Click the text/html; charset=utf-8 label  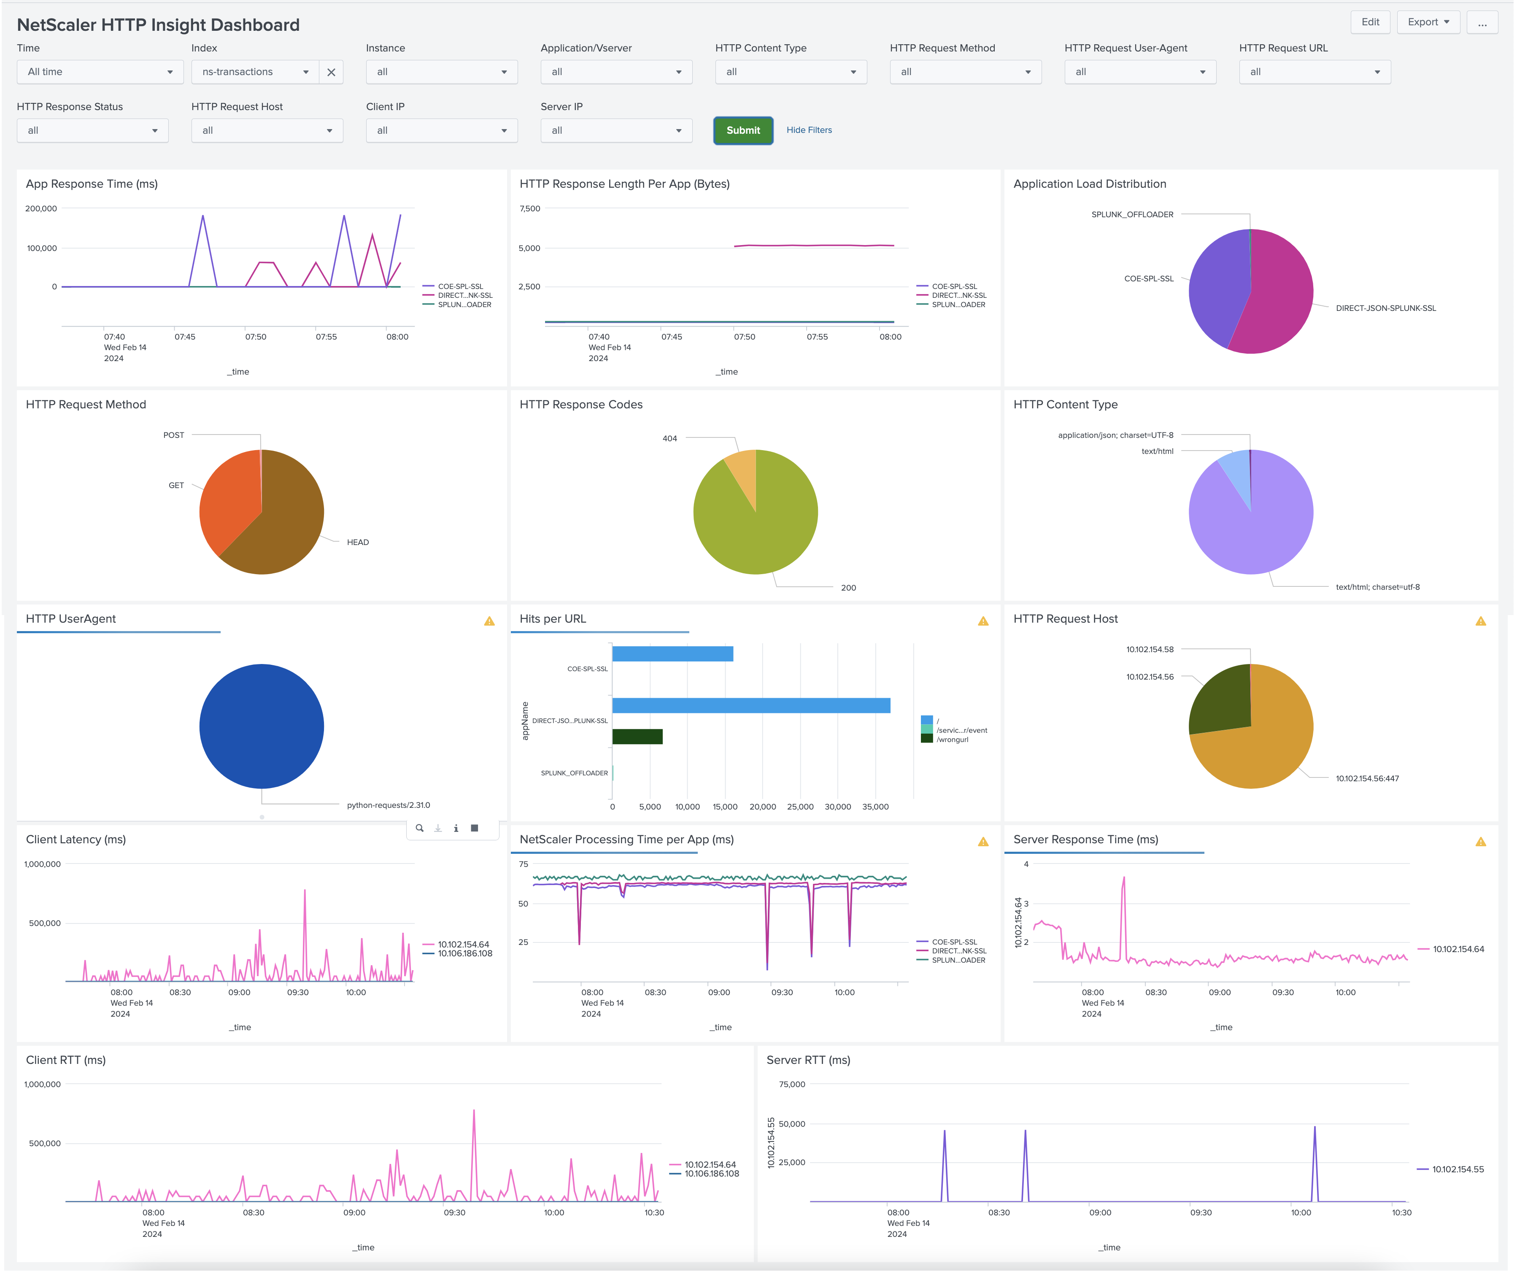pos(1378,587)
